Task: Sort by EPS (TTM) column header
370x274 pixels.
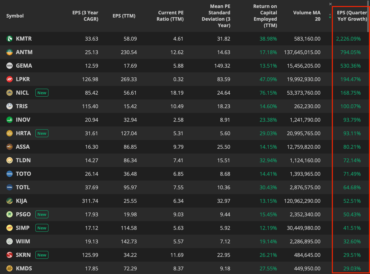Action: tap(124, 16)
